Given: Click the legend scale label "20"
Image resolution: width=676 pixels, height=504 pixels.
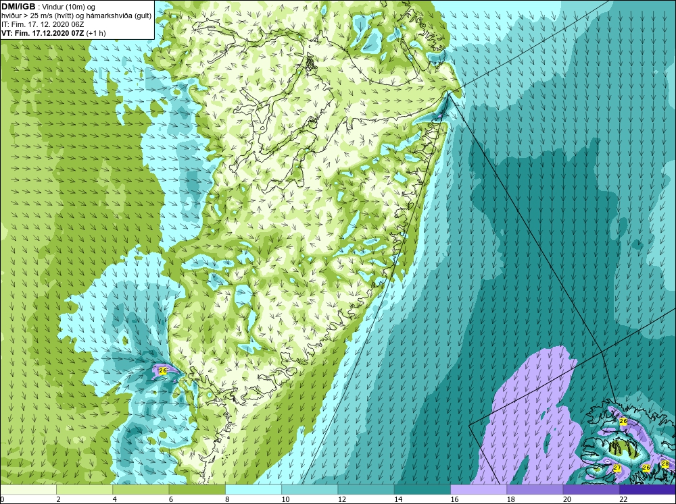Looking at the screenshot, I should (567, 499).
